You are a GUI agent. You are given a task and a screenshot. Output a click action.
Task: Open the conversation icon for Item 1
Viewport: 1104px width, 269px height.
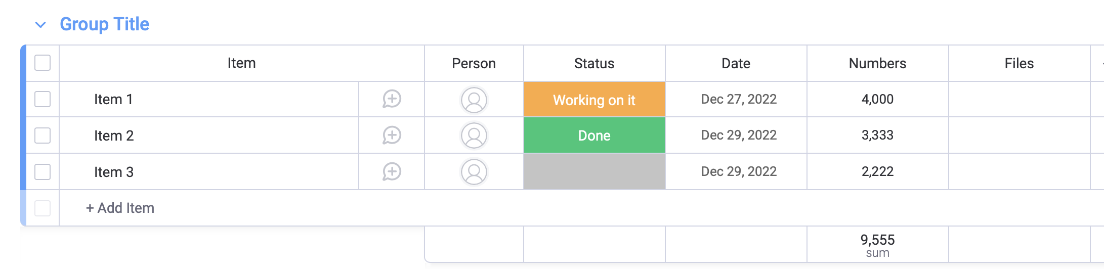coord(392,99)
